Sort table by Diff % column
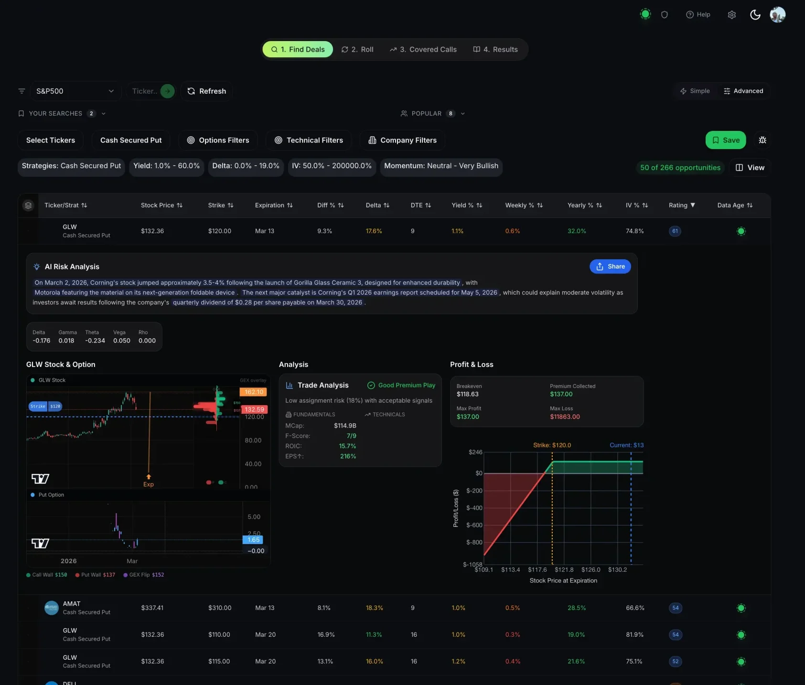 [331, 205]
